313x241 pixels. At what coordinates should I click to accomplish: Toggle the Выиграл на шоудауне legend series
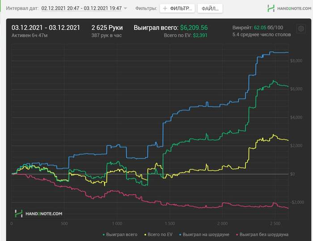pos(204,235)
